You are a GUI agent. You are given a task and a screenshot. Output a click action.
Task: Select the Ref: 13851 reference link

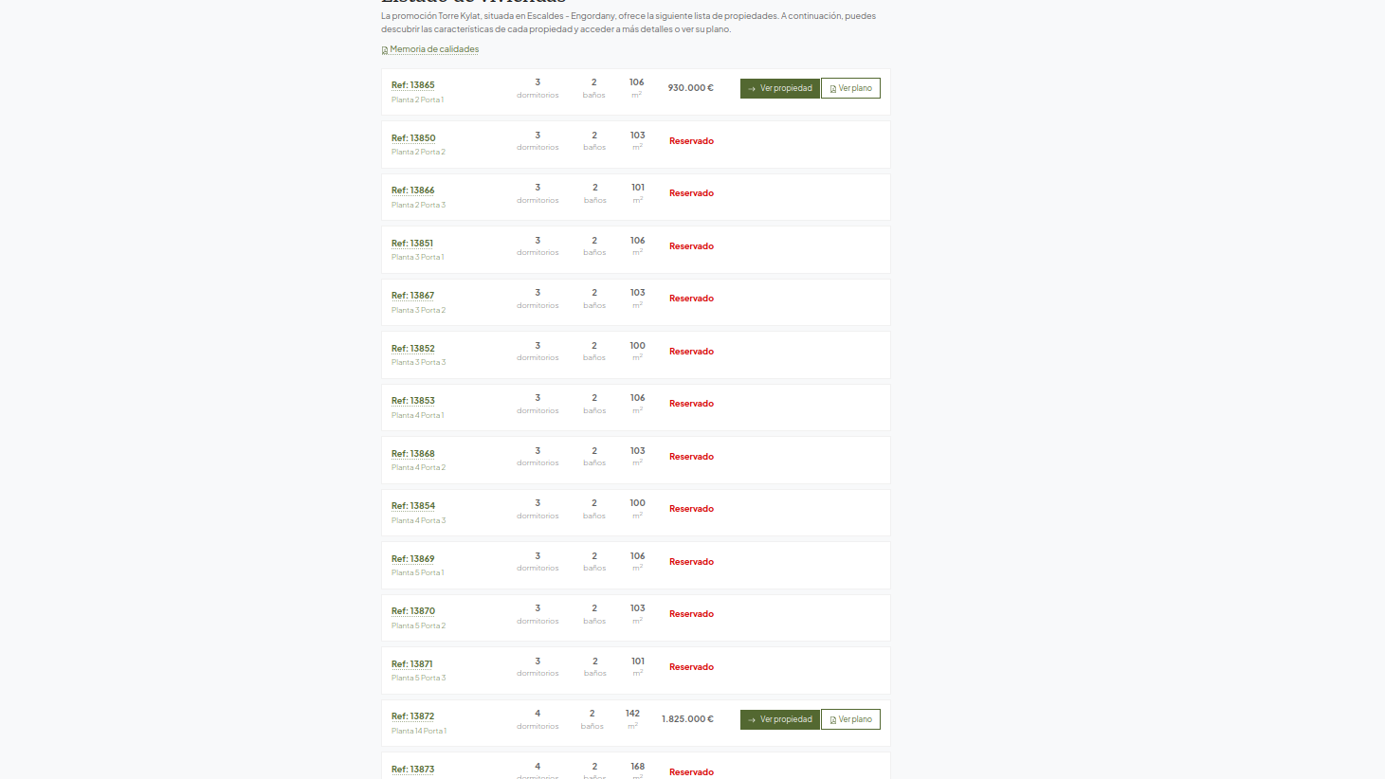click(x=412, y=244)
